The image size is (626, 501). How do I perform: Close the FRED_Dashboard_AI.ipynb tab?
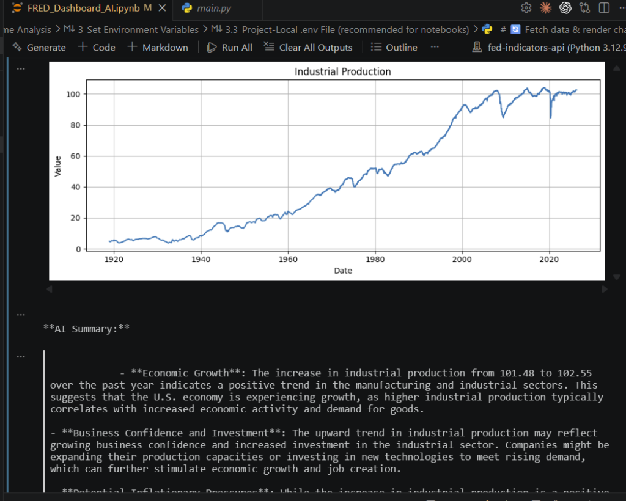click(162, 9)
